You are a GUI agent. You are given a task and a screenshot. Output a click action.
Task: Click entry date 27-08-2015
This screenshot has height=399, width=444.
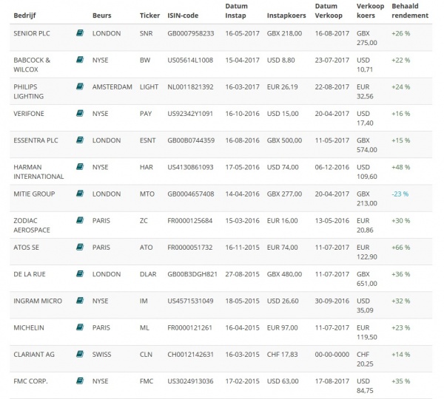pos(243,274)
